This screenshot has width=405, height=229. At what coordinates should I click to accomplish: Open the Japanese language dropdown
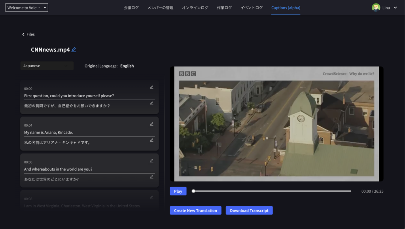coord(47,66)
